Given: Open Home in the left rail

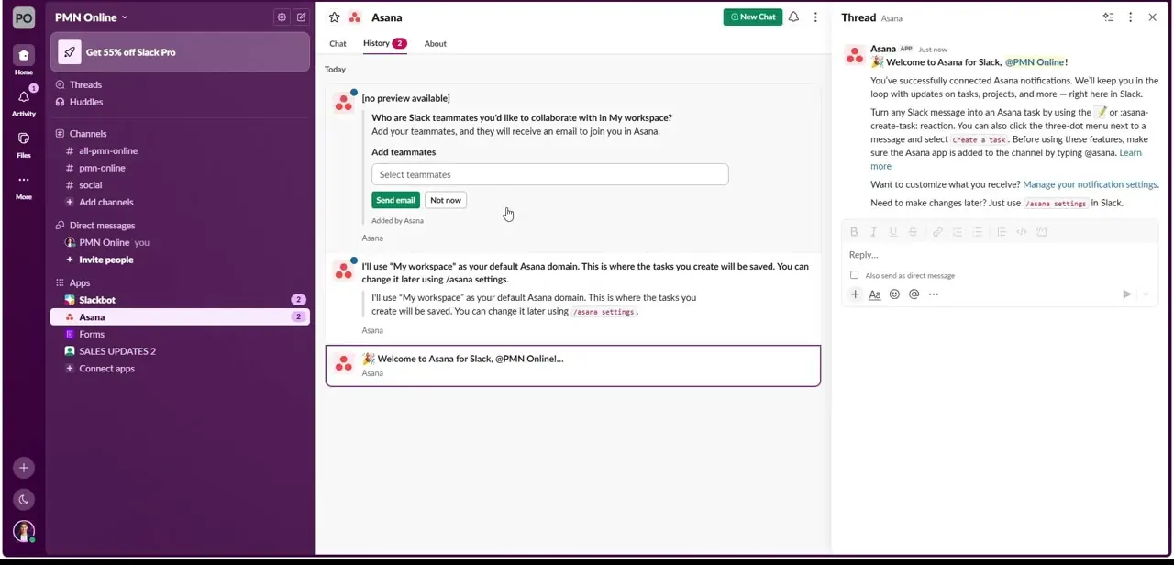Looking at the screenshot, I should (x=24, y=61).
